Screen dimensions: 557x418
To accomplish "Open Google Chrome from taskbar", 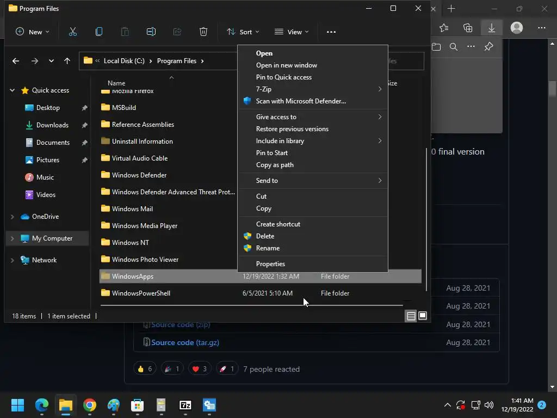I will (x=90, y=405).
